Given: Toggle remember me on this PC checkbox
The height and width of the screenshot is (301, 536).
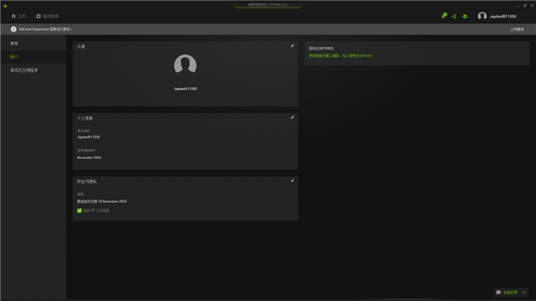Looking at the screenshot, I should [79, 210].
